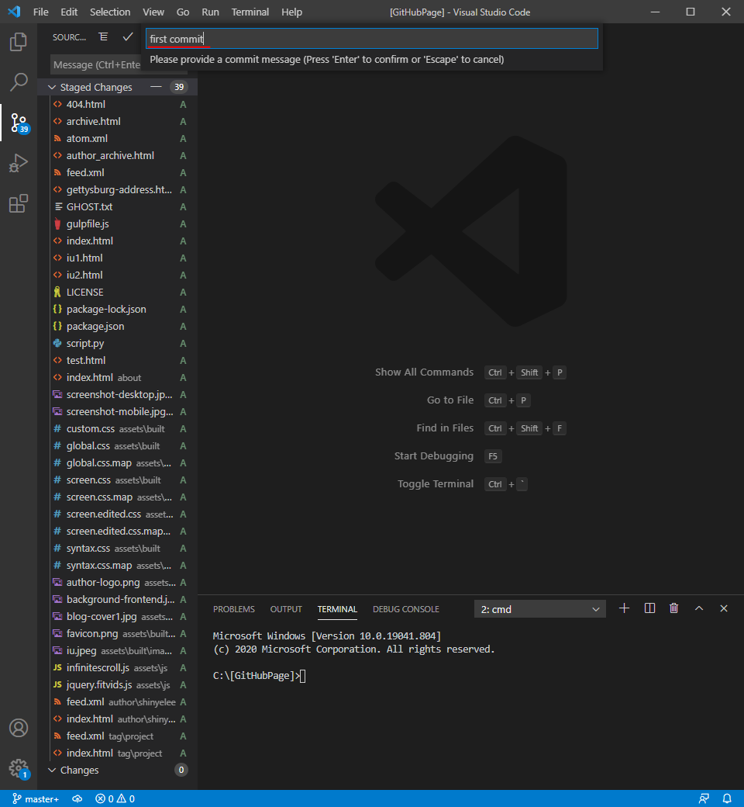Open the Run menu
This screenshot has width=744, height=807.
[x=210, y=12]
